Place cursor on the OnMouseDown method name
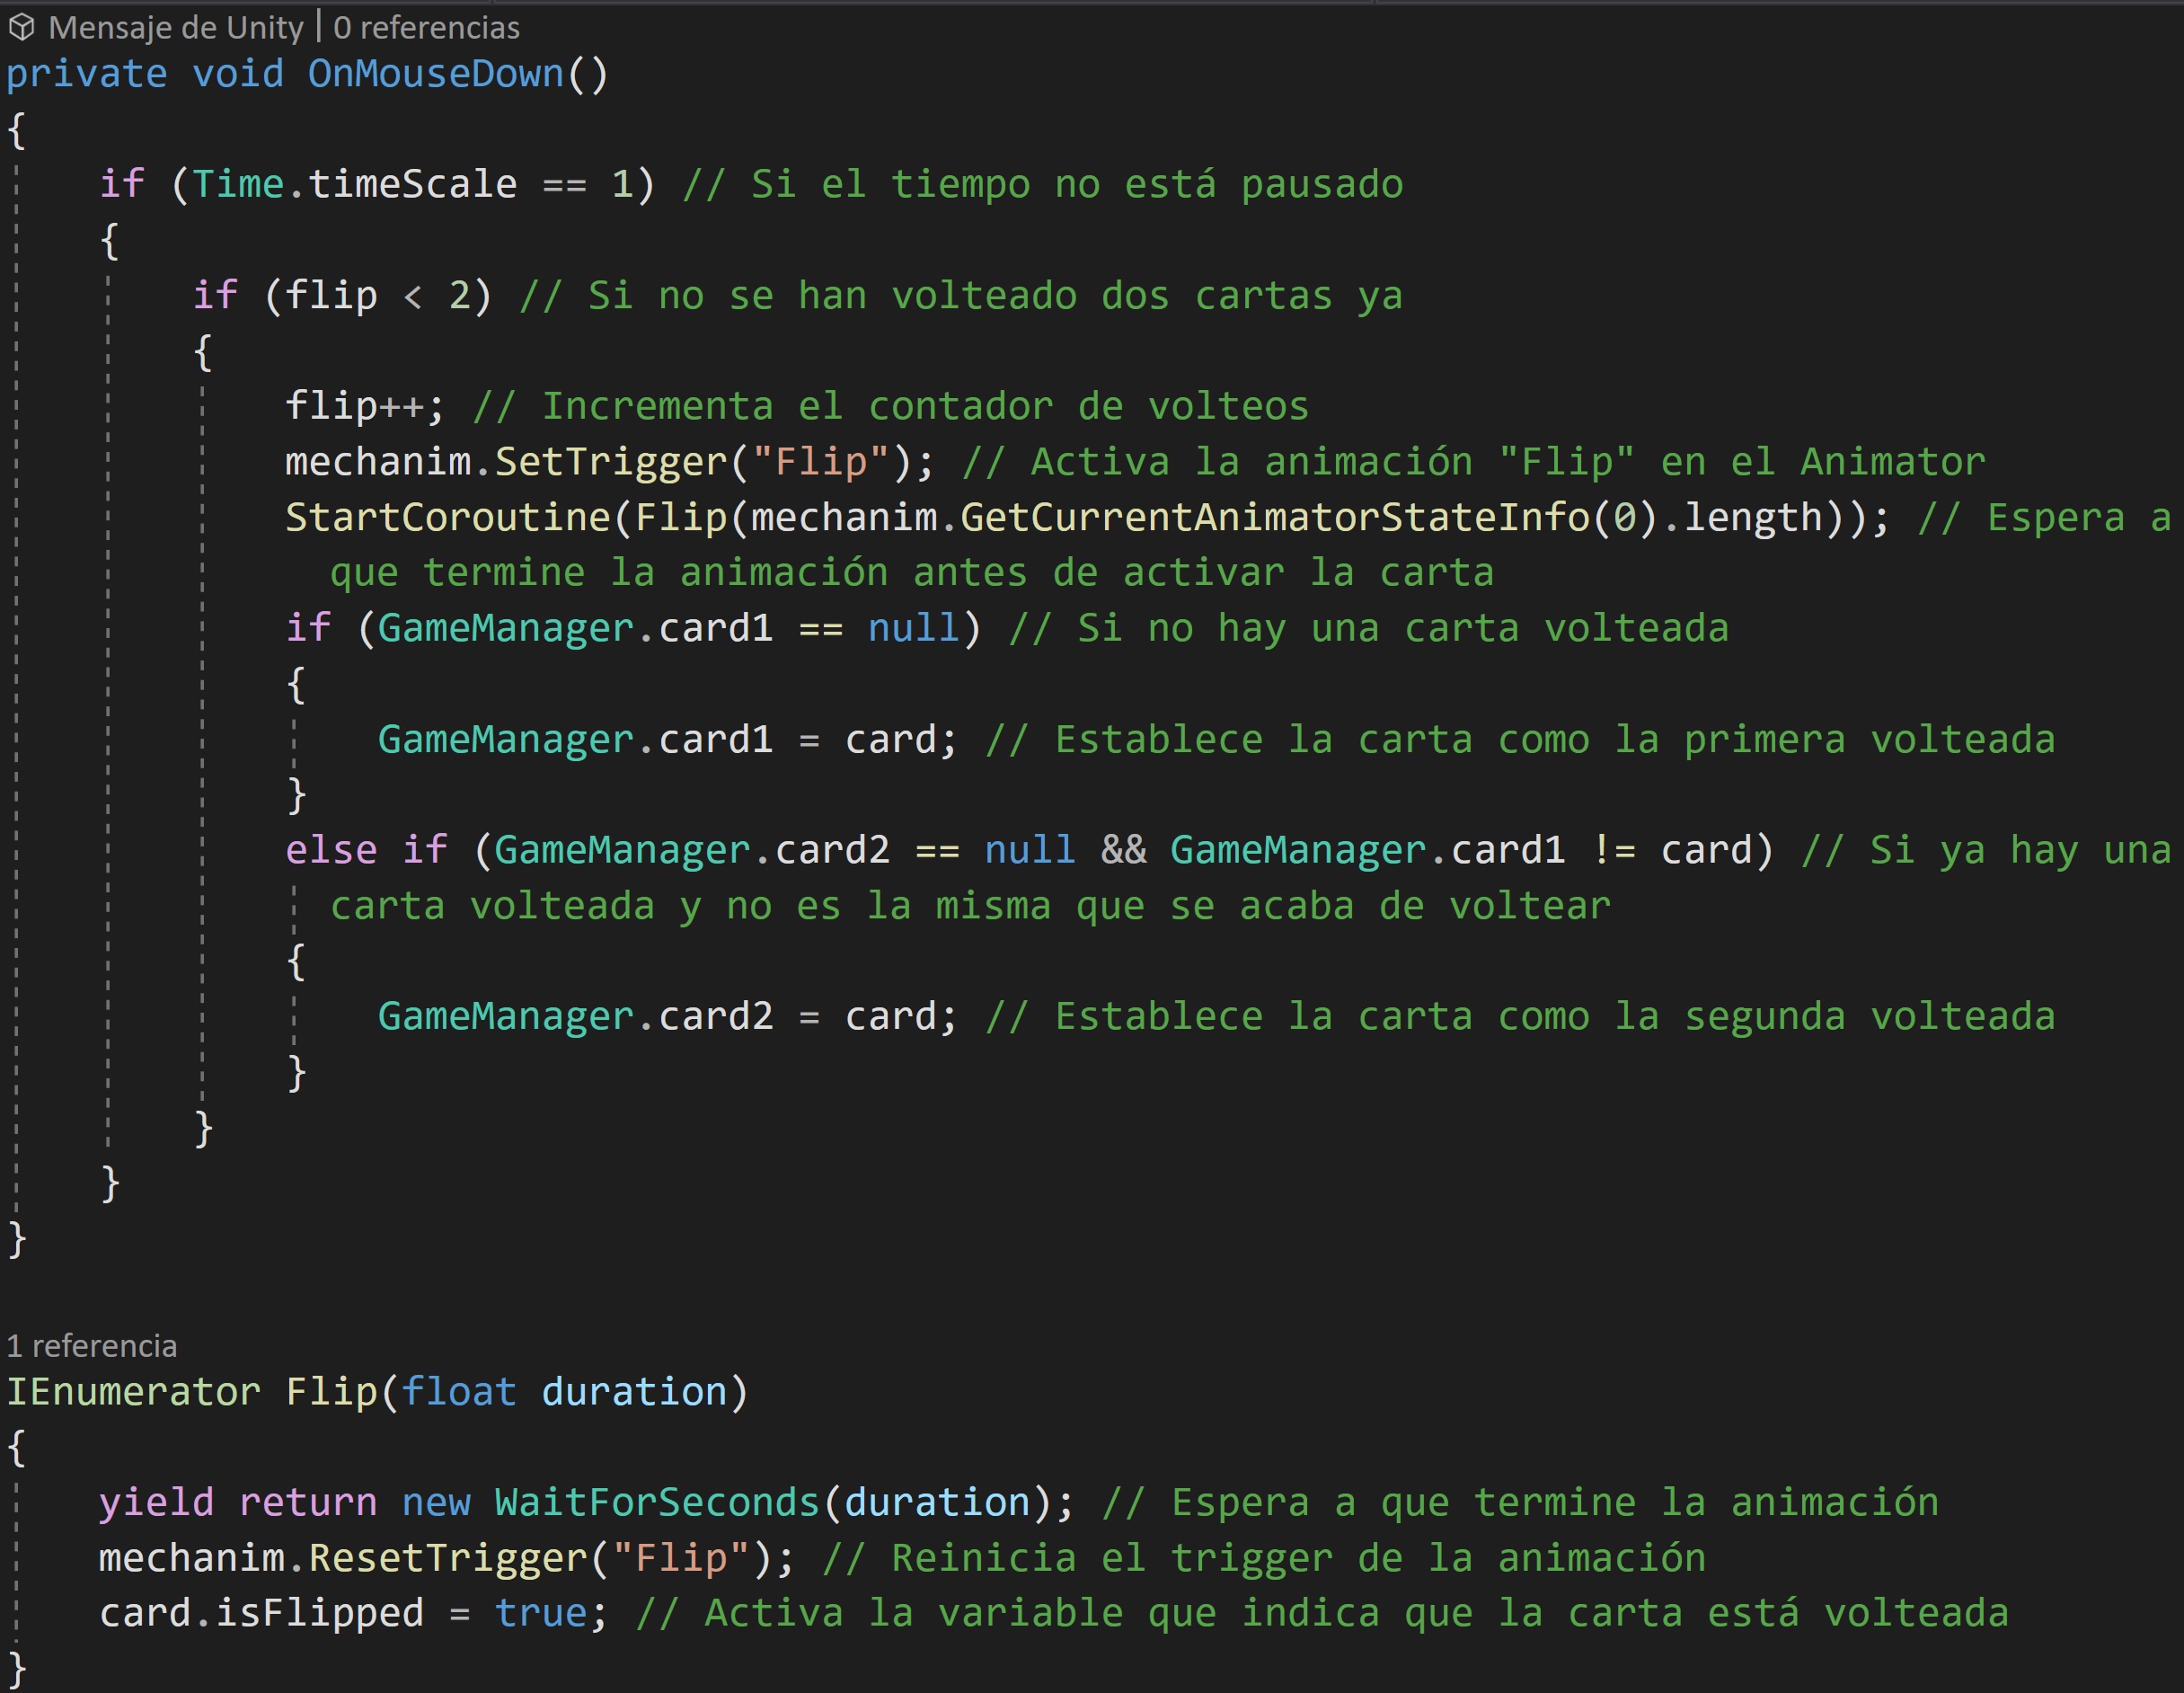The height and width of the screenshot is (1693, 2184). click(435, 74)
